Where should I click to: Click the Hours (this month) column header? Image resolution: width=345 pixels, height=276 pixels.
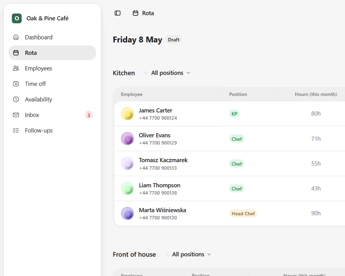[316, 94]
